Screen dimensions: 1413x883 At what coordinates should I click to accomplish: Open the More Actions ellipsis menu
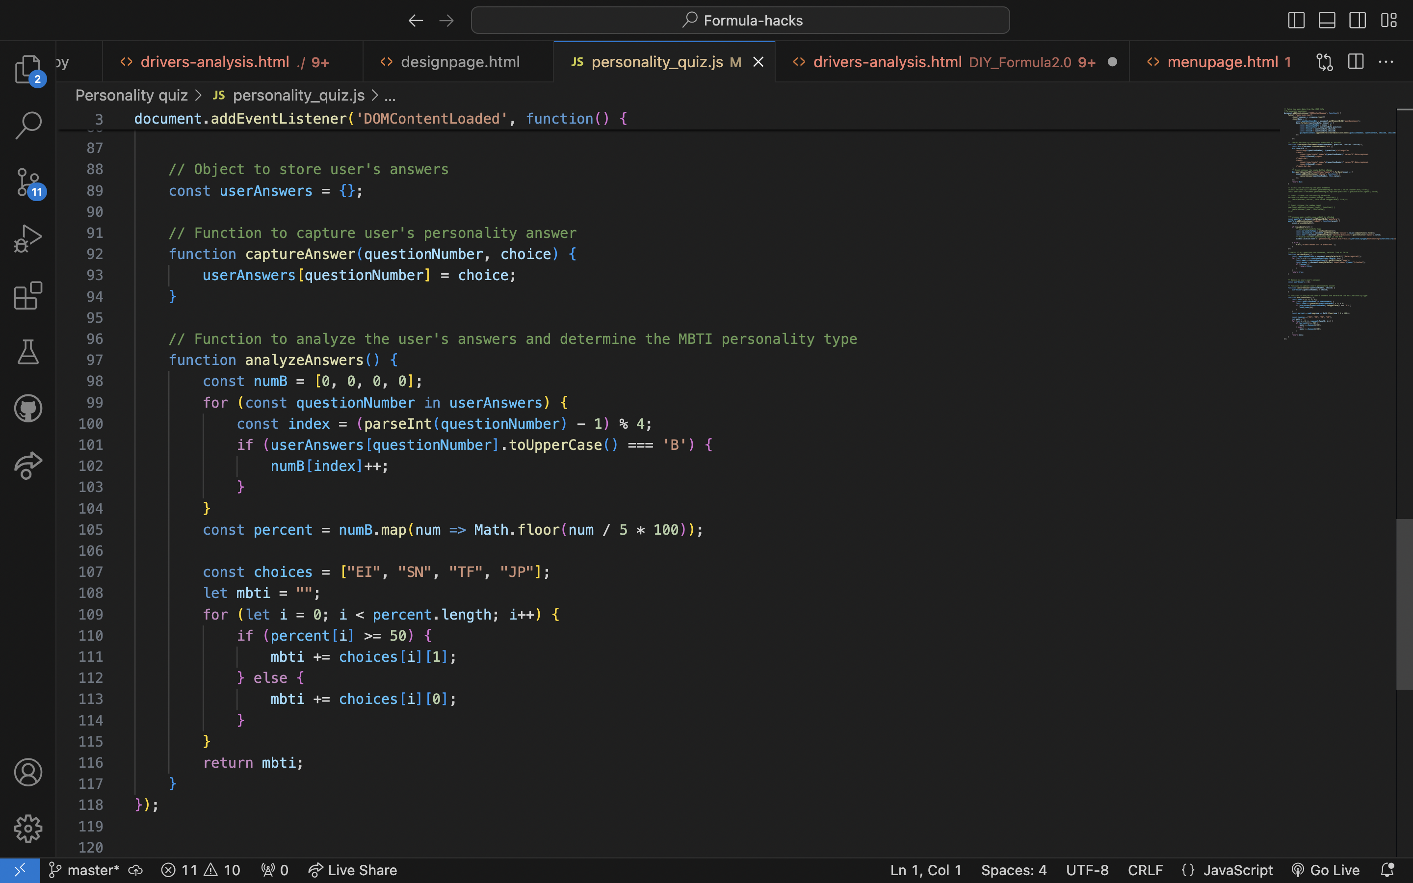click(1386, 62)
